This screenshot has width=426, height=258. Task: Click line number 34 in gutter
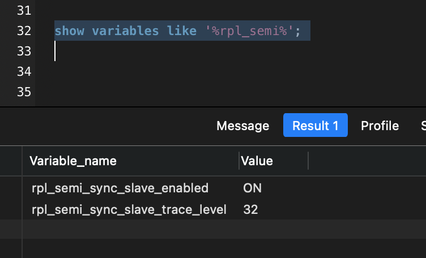tap(24, 71)
